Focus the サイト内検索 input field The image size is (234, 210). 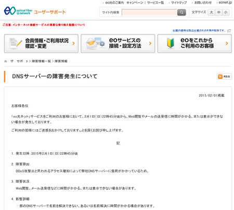coord(149,13)
